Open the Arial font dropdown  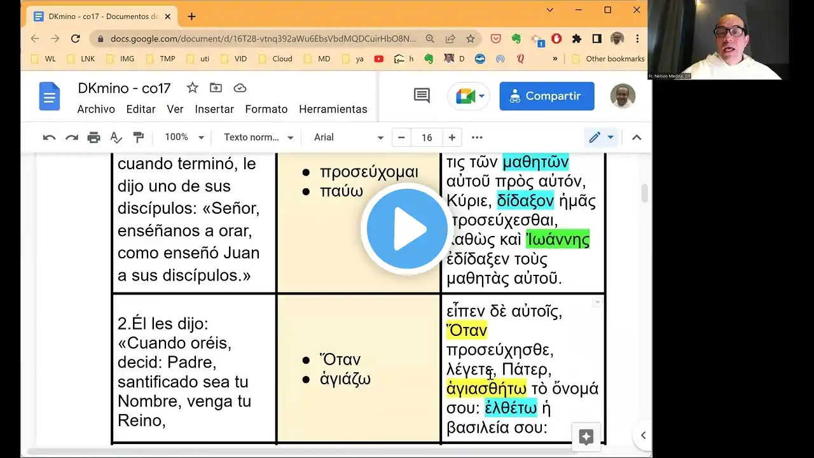click(348, 137)
